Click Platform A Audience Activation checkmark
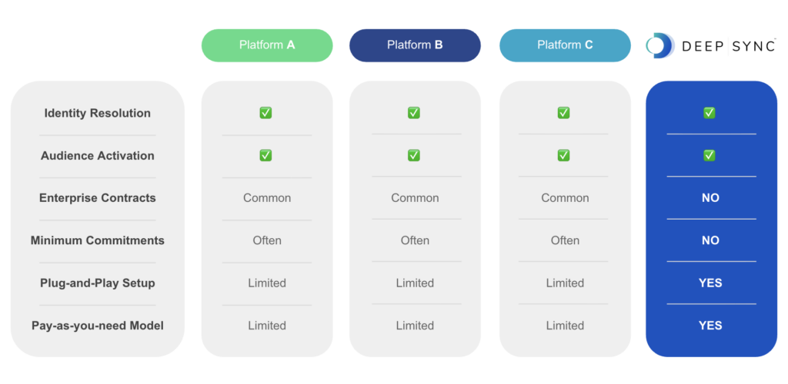The image size is (788, 384). pos(265,155)
